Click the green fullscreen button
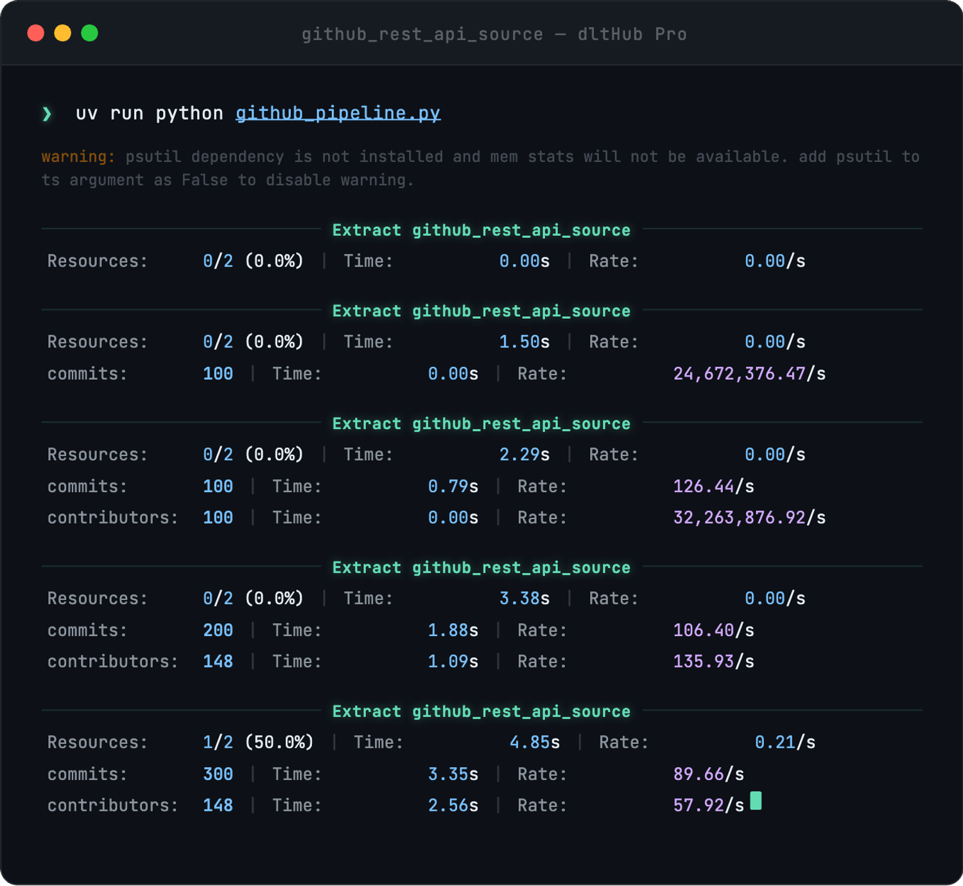This screenshot has width=963, height=886. click(x=91, y=33)
